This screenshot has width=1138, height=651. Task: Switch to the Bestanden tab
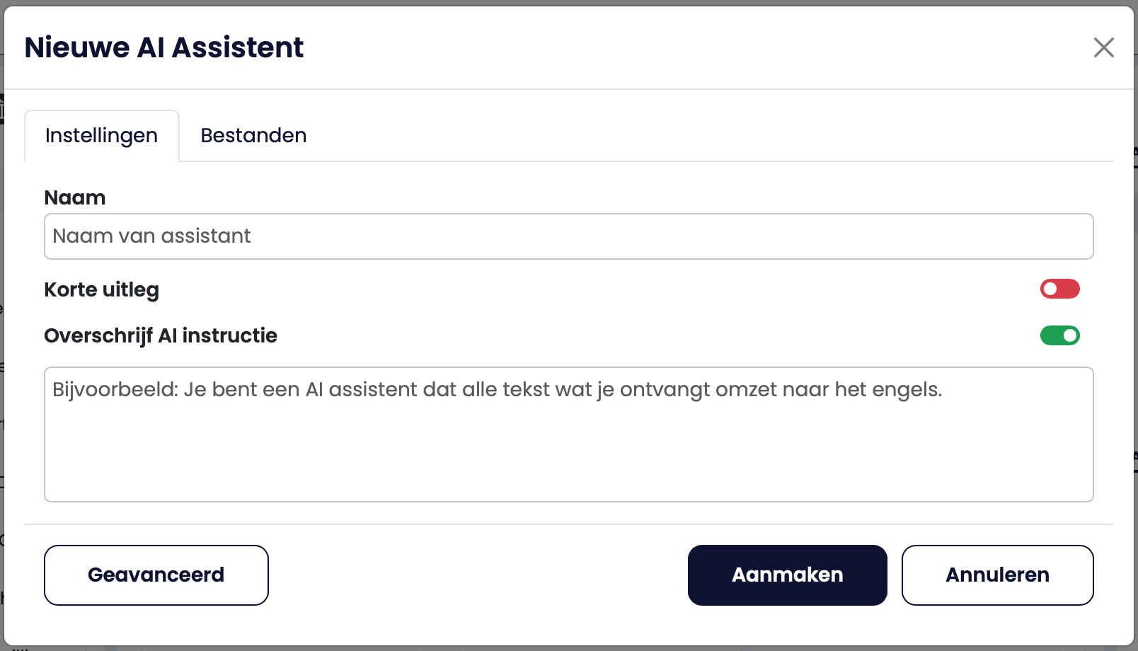point(253,135)
